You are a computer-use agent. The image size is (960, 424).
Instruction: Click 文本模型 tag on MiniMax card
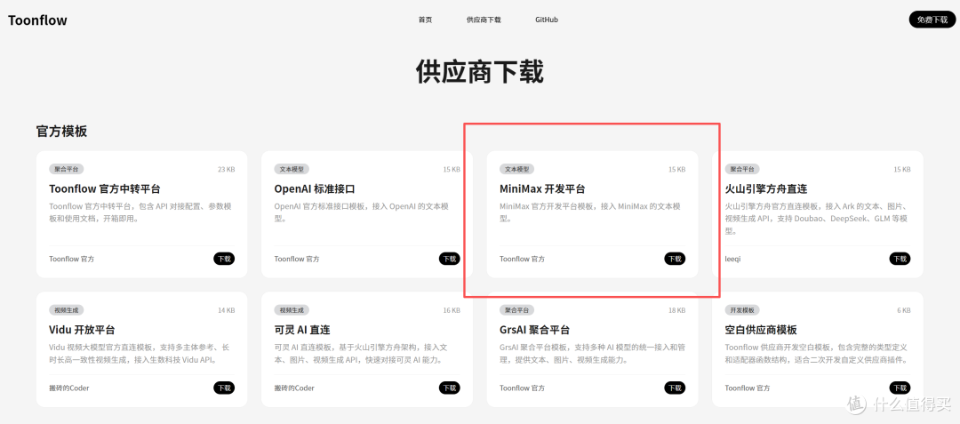coord(516,169)
